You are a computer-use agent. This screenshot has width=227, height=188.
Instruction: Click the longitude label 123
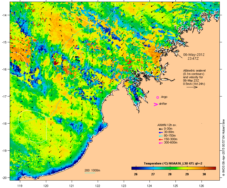point(124,186)
